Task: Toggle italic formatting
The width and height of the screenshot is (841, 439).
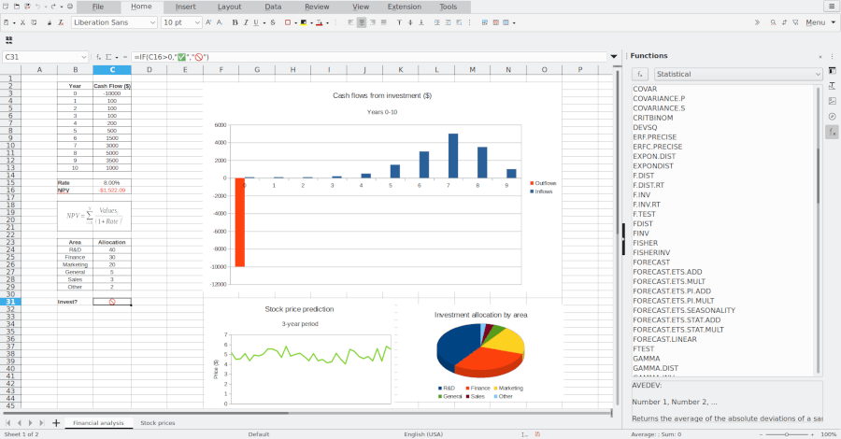Action: [247, 22]
